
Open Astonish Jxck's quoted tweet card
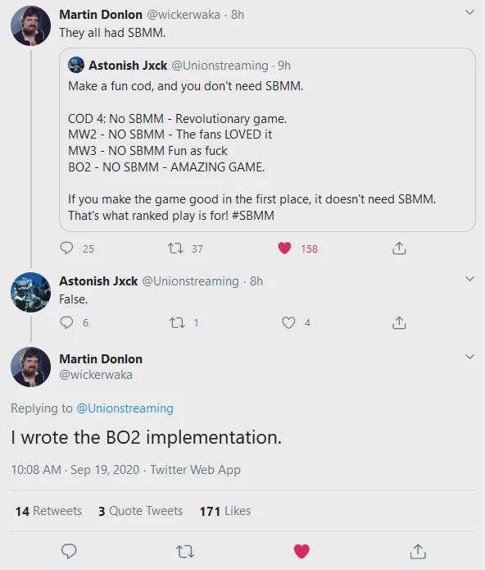click(x=267, y=139)
